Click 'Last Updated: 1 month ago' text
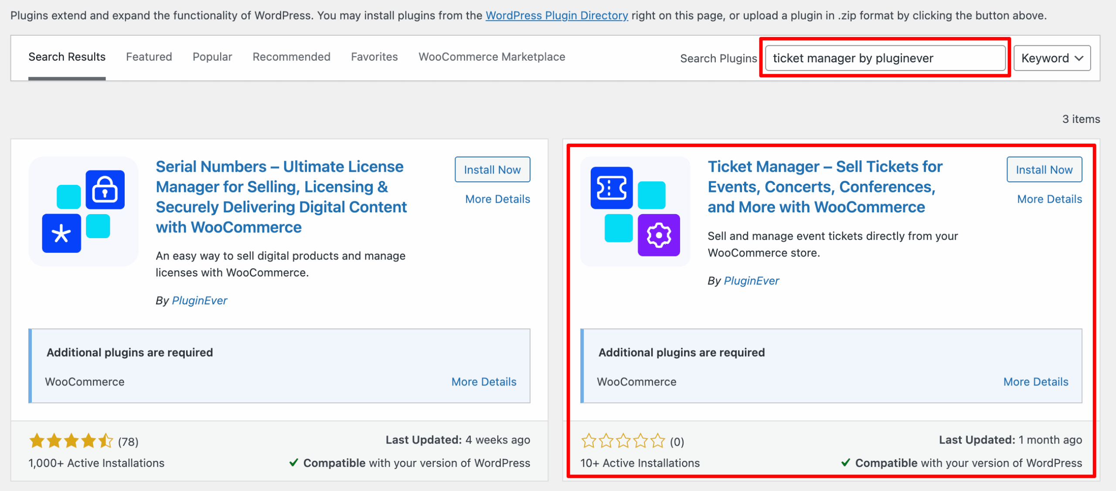The image size is (1116, 491). point(1011,440)
